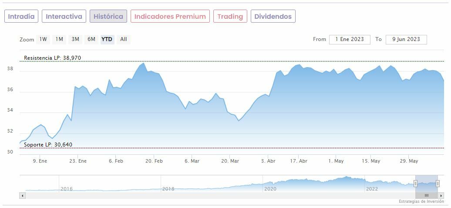Open the Dividendos tab

(x=273, y=17)
